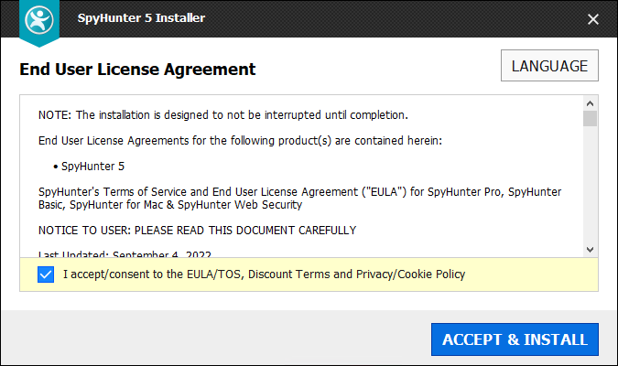Screen dimensions: 618x366
Task: Open the LANGUAGE selector
Action: (549, 66)
